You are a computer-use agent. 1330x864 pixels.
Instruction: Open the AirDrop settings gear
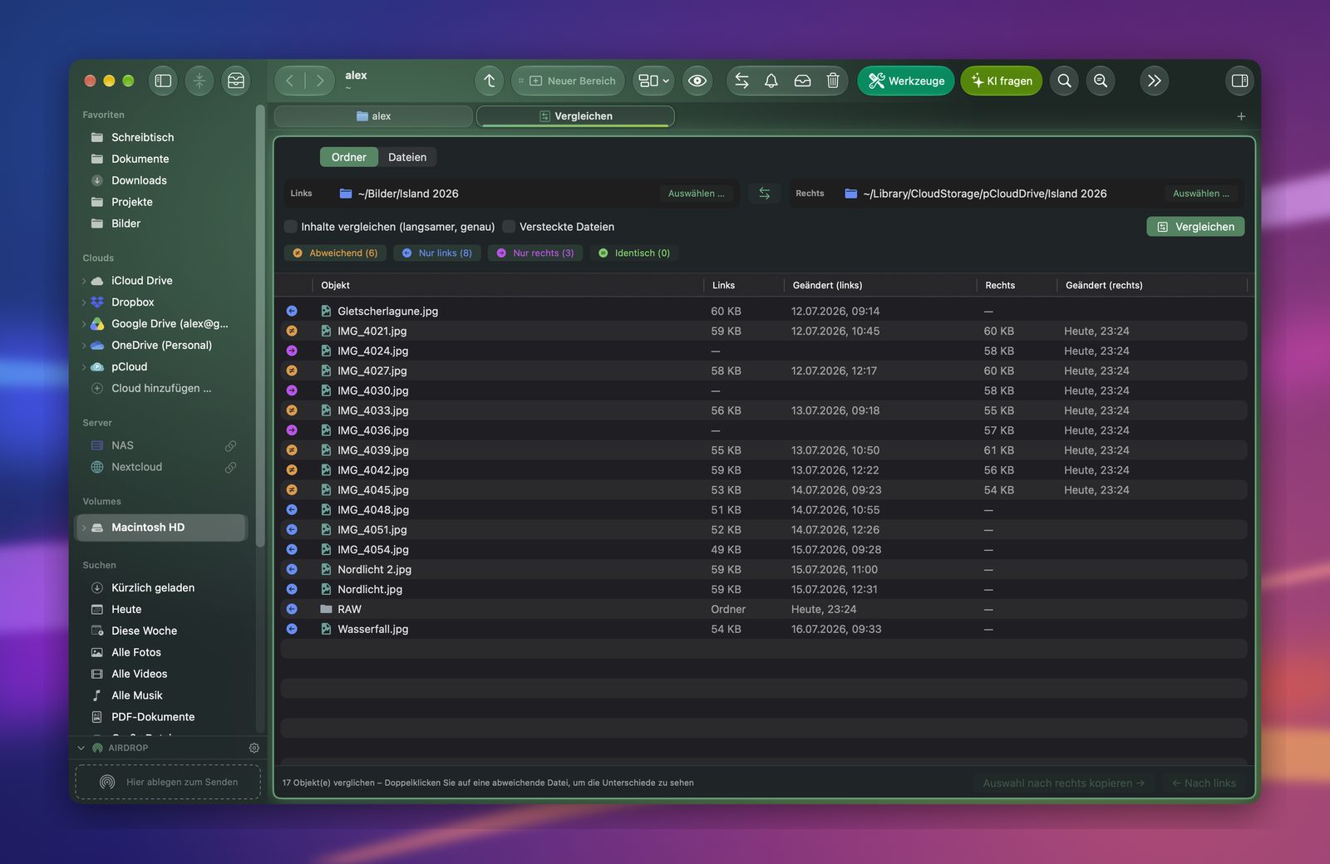(x=254, y=748)
